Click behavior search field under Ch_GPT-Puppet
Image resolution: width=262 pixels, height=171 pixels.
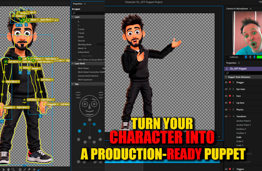(243, 73)
